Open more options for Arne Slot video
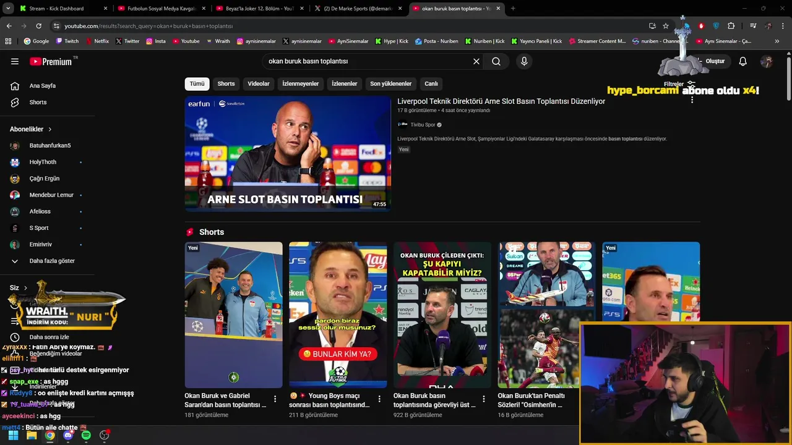This screenshot has width=792, height=445. [x=692, y=101]
